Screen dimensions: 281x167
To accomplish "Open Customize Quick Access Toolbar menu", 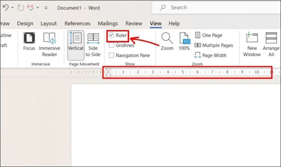I will (46, 8).
